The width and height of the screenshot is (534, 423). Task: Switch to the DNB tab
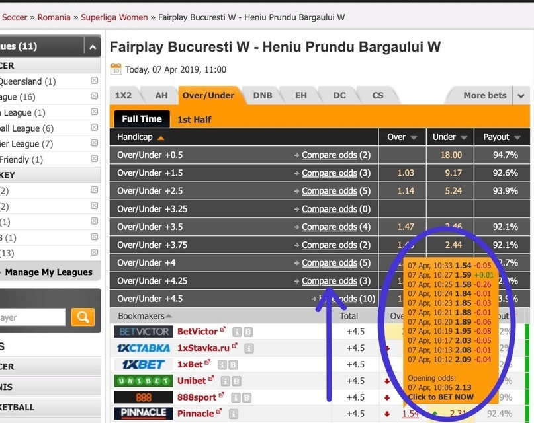pos(262,95)
